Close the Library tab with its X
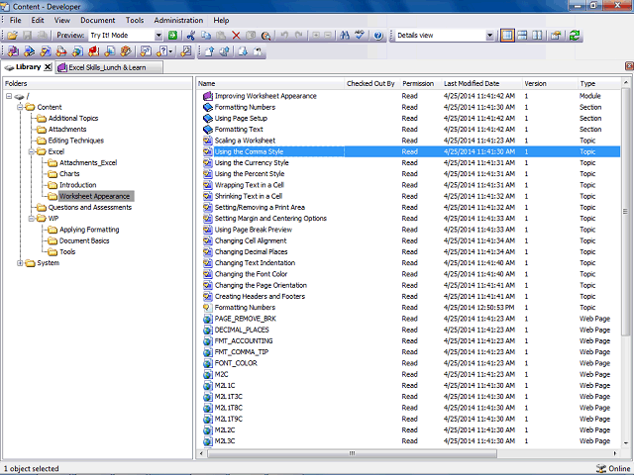 click(48, 67)
